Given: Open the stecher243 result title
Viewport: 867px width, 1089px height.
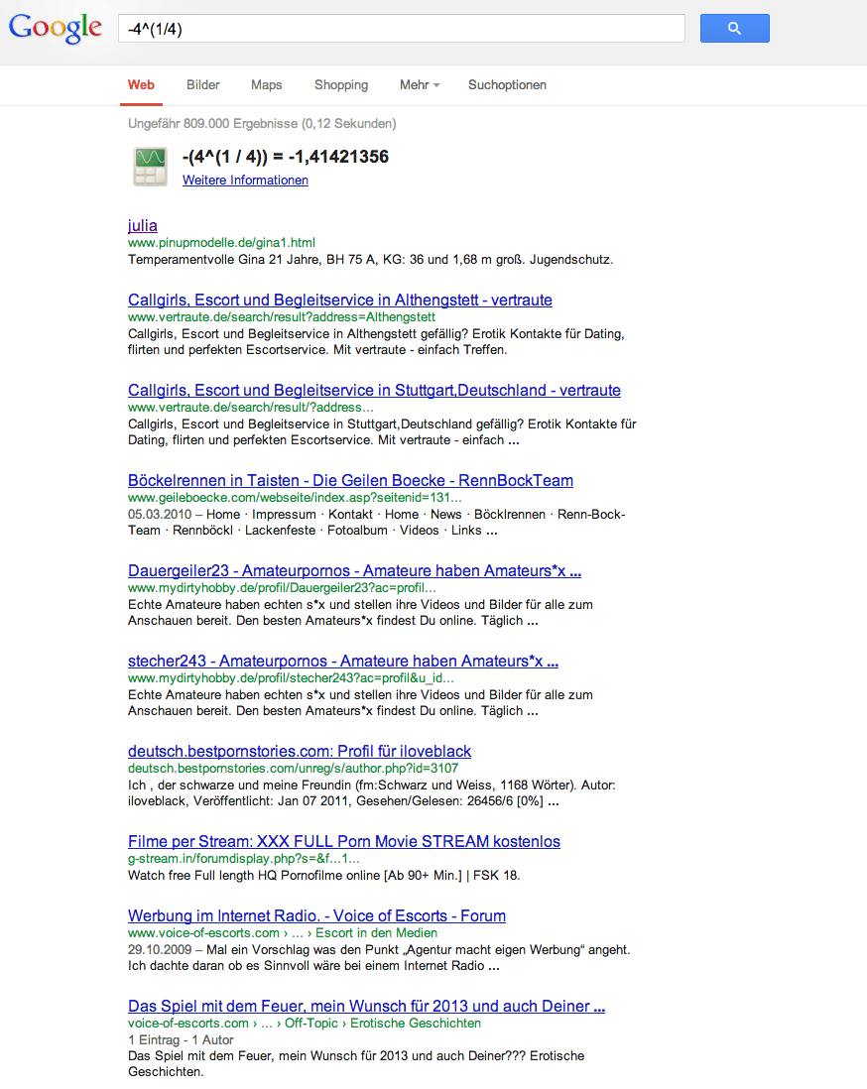Looking at the screenshot, I should [x=343, y=662].
